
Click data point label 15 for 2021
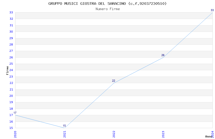(64, 126)
